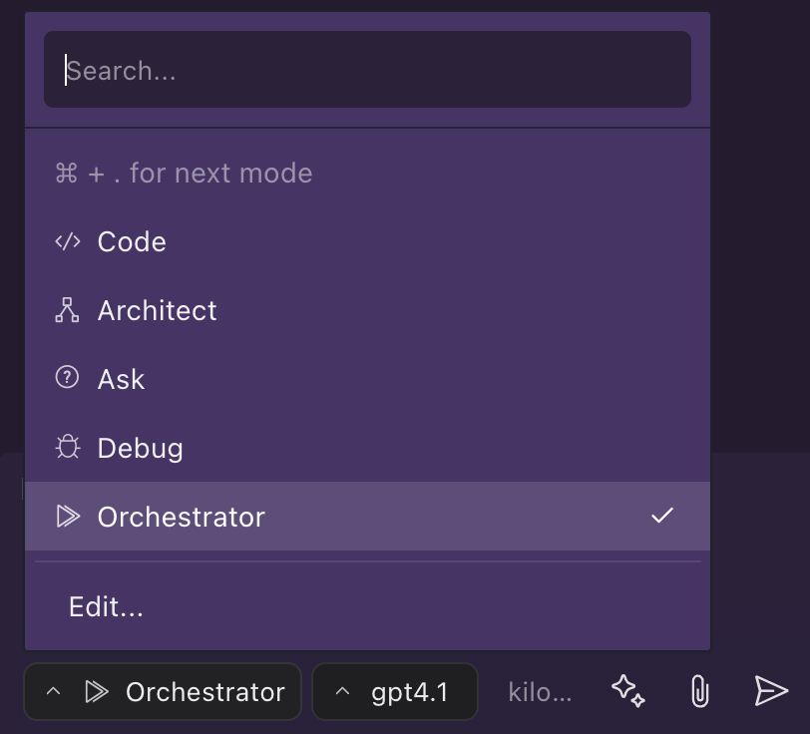This screenshot has height=734, width=810.
Task: Click the Architect mode hierarchy icon
Action: coord(67,310)
